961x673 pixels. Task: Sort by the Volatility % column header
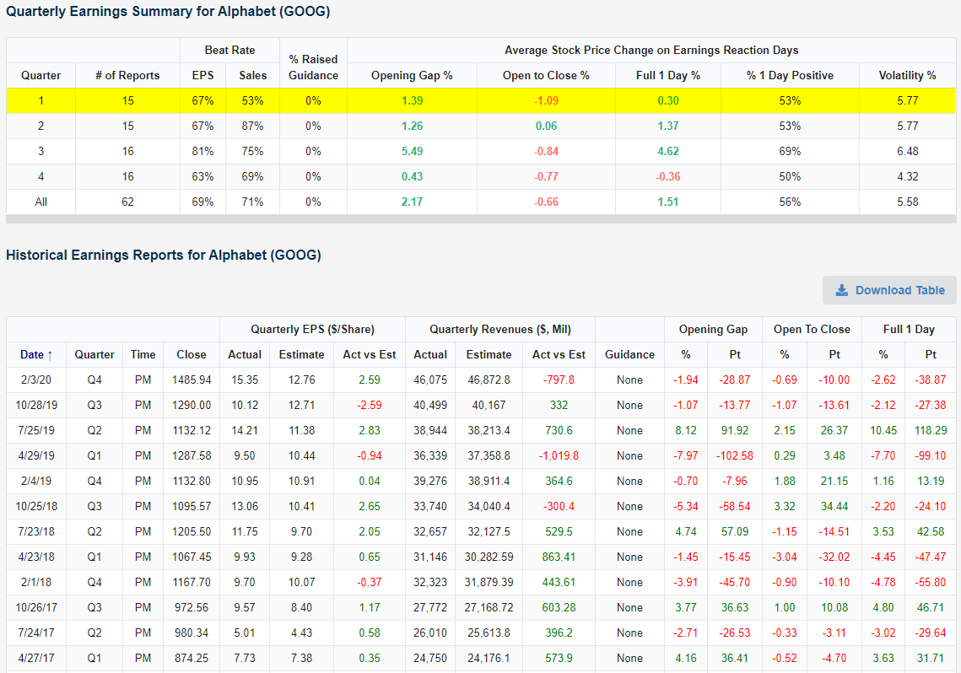pos(907,75)
